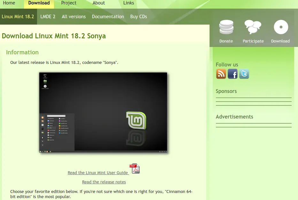Select the Linux Mint 18.2 submenu tab
Screen dimensions: 298x200
click(x=18, y=17)
